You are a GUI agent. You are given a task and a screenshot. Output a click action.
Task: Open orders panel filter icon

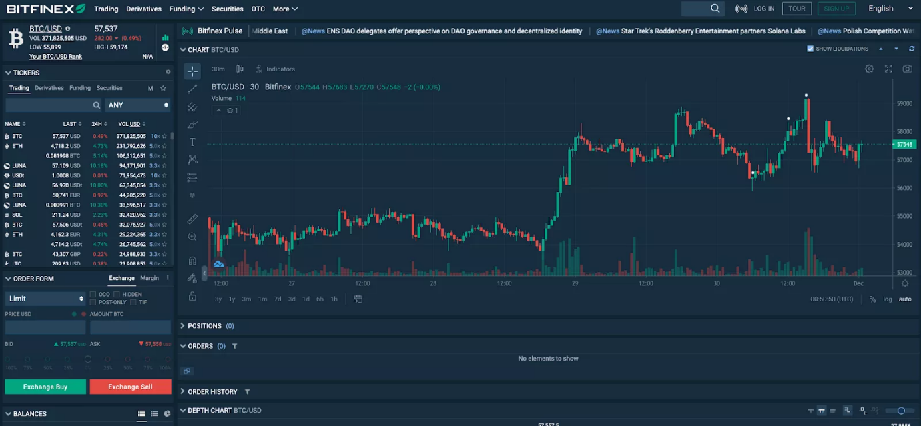coord(234,346)
